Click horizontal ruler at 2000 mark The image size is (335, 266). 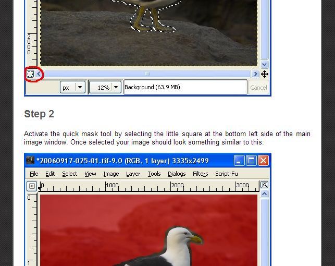(177, 185)
